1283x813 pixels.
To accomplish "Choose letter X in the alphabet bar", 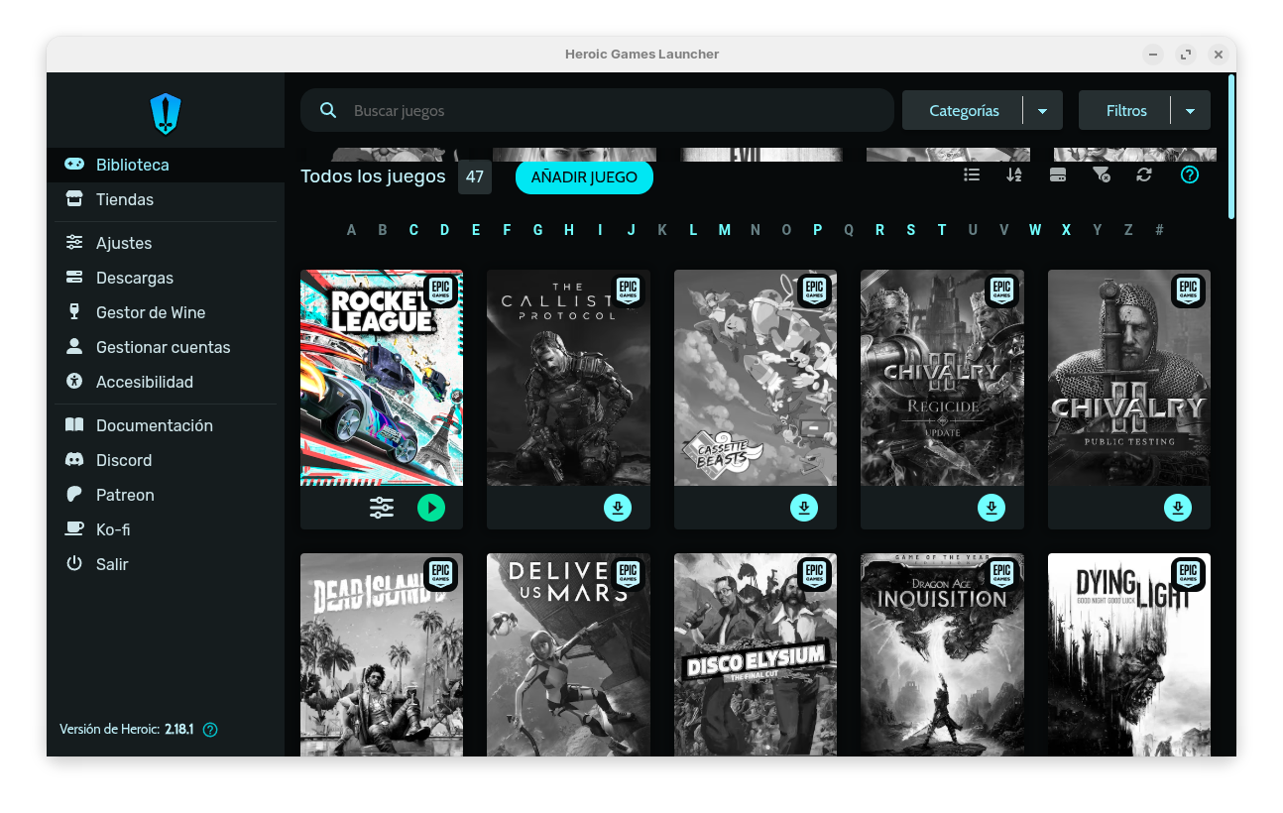I will pyautogui.click(x=1066, y=230).
